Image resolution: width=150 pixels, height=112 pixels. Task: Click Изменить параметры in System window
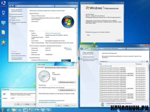coord(69,49)
